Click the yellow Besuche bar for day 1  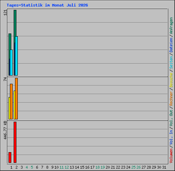click(9, 108)
